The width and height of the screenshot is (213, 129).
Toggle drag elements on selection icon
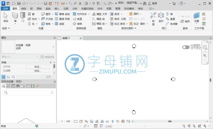pyautogui.click(x=205, y=126)
